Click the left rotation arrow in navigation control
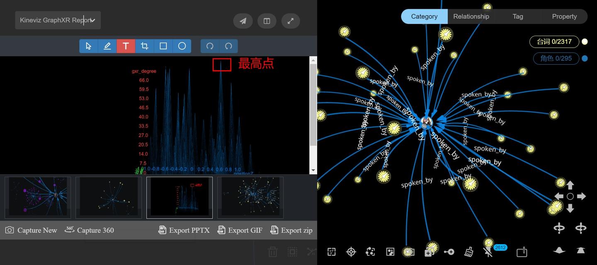This screenshot has width=597, height=265. [559, 196]
